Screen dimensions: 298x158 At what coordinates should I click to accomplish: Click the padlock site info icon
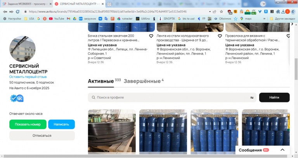[26, 12]
